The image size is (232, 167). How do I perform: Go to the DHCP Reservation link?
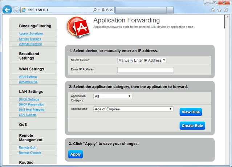coord(32,105)
